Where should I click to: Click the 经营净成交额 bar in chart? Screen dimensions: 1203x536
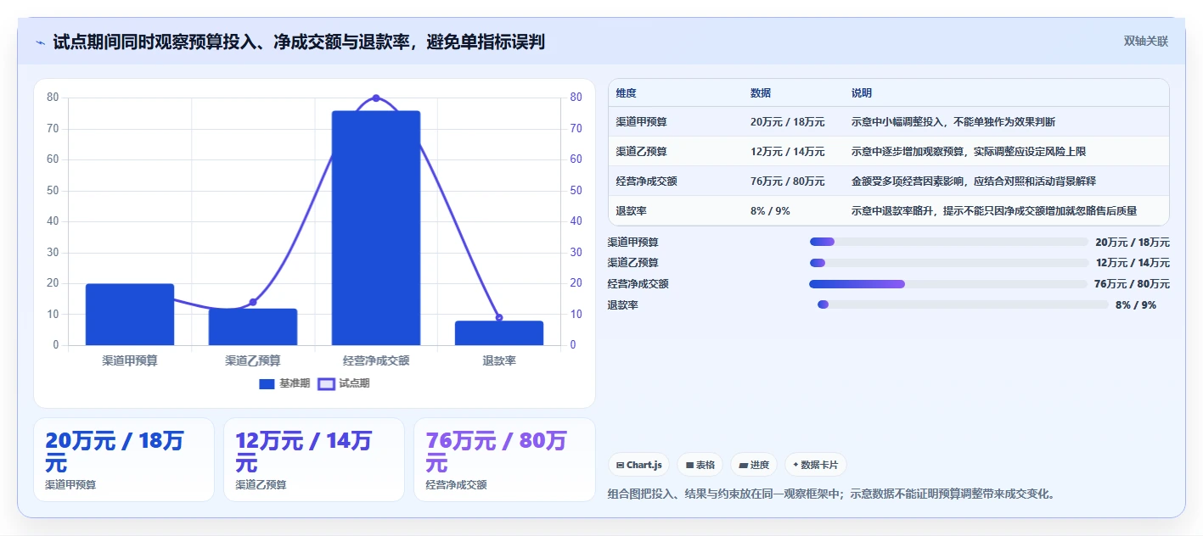click(376, 228)
